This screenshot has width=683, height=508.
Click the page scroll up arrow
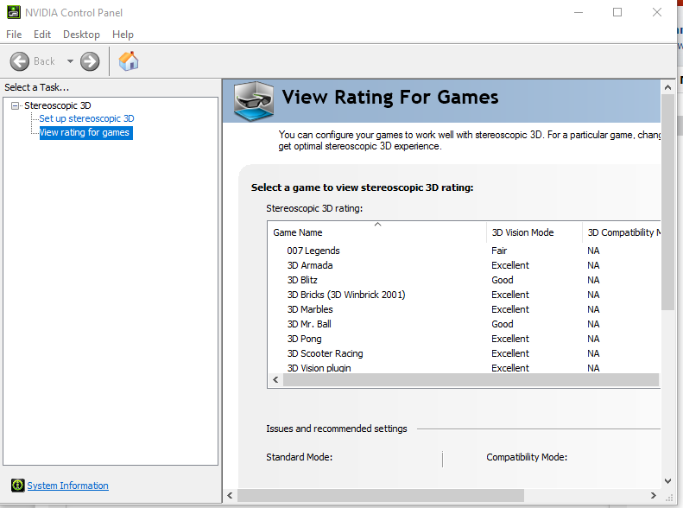click(x=667, y=87)
